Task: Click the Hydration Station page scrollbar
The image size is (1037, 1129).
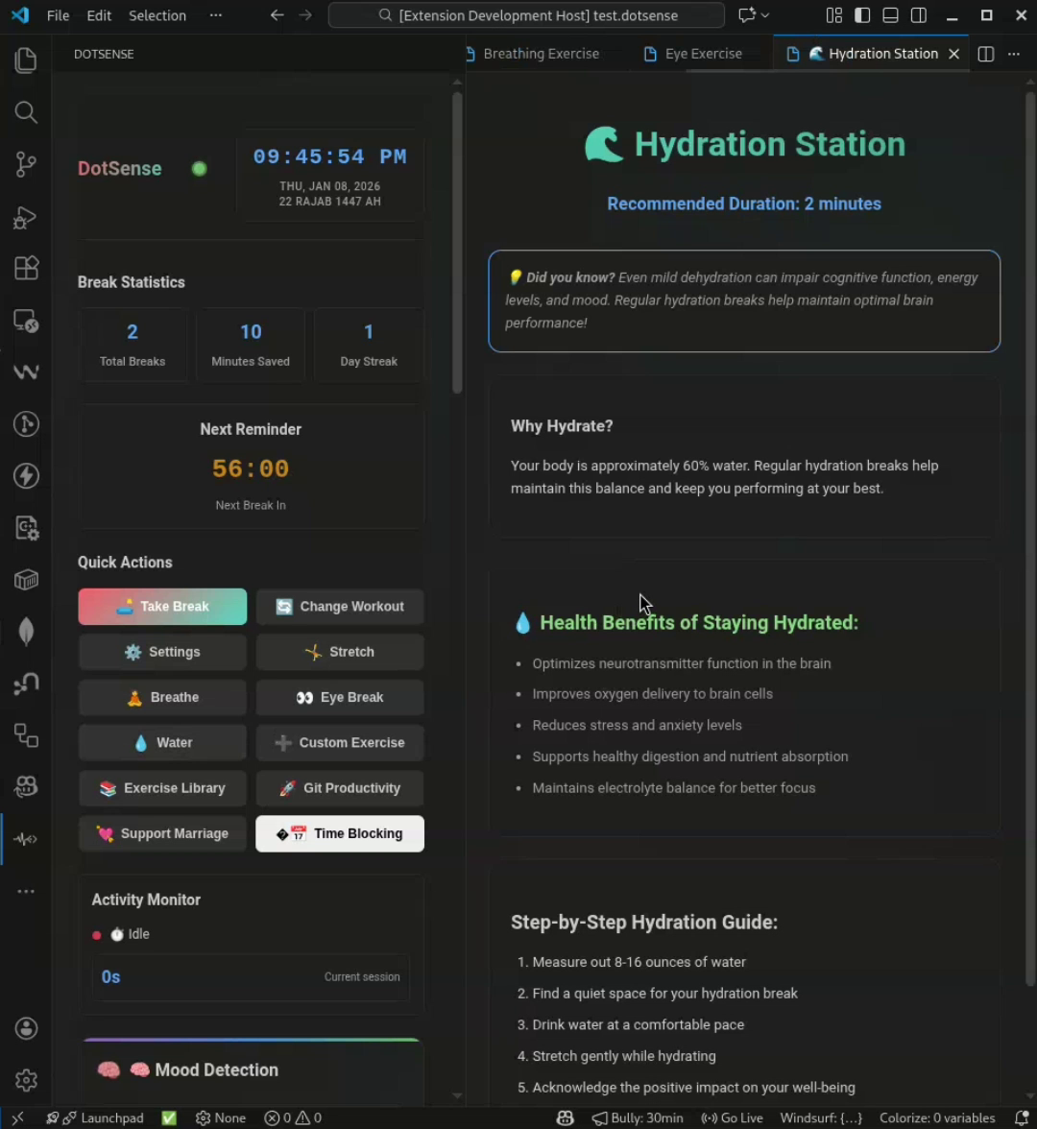Action: point(1030,539)
